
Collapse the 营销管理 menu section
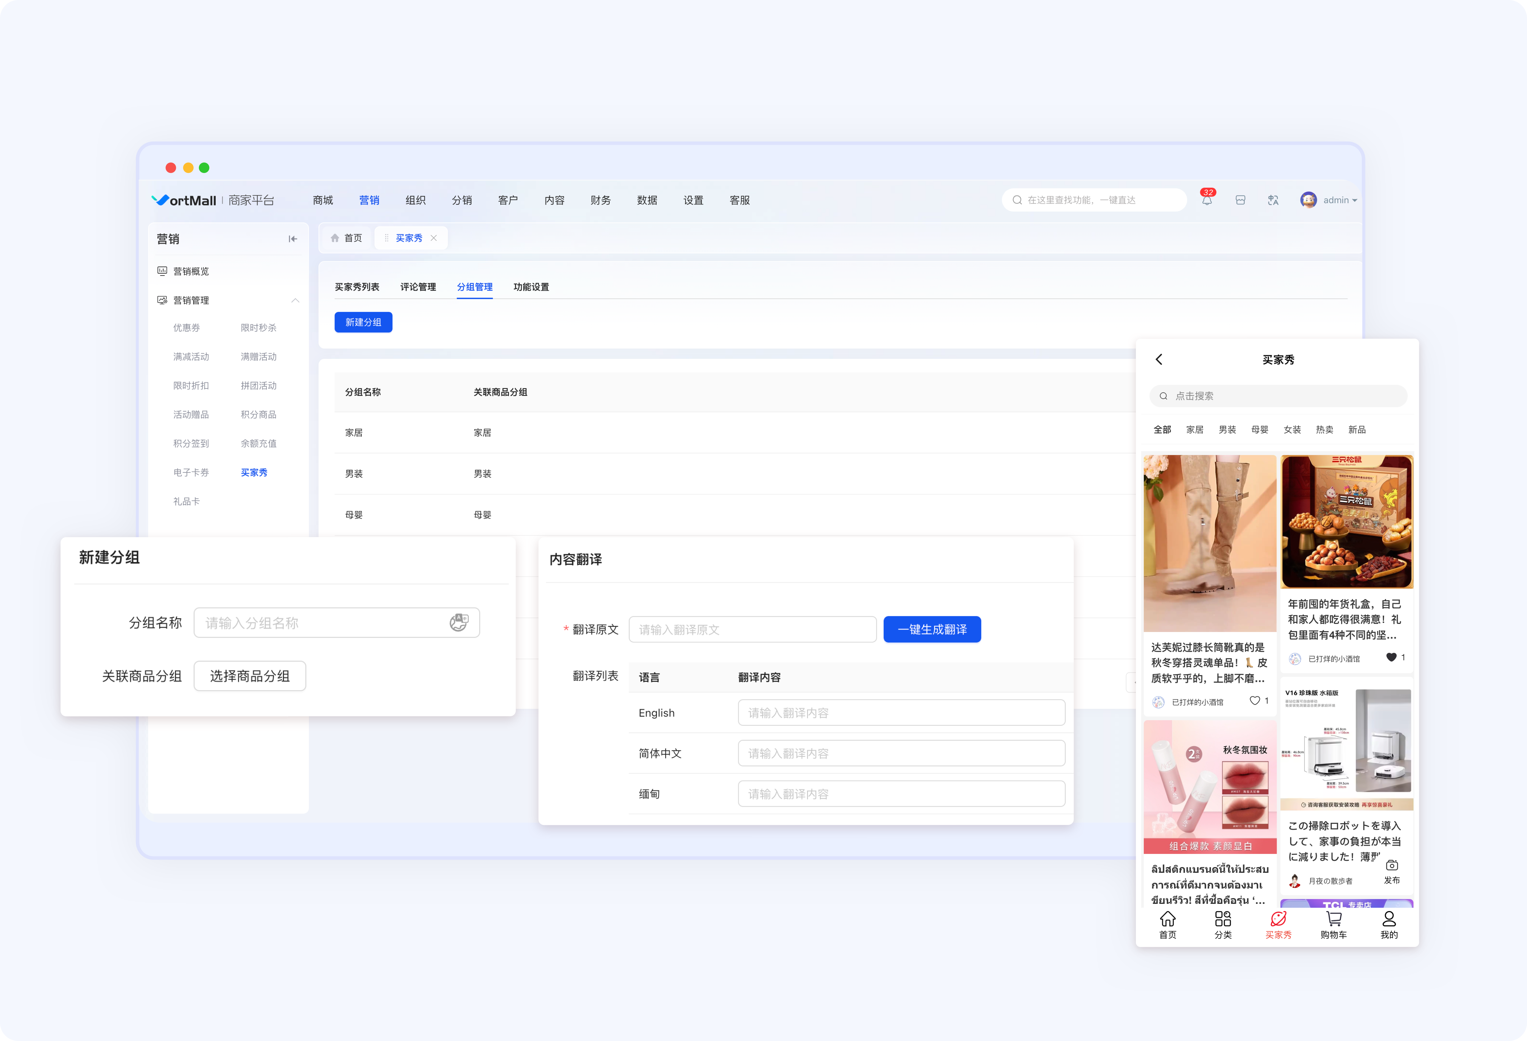click(295, 300)
